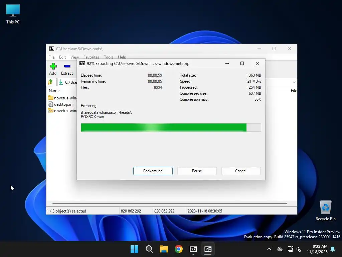
Task: Open the View menu in 7-Zip
Action: pos(74,57)
